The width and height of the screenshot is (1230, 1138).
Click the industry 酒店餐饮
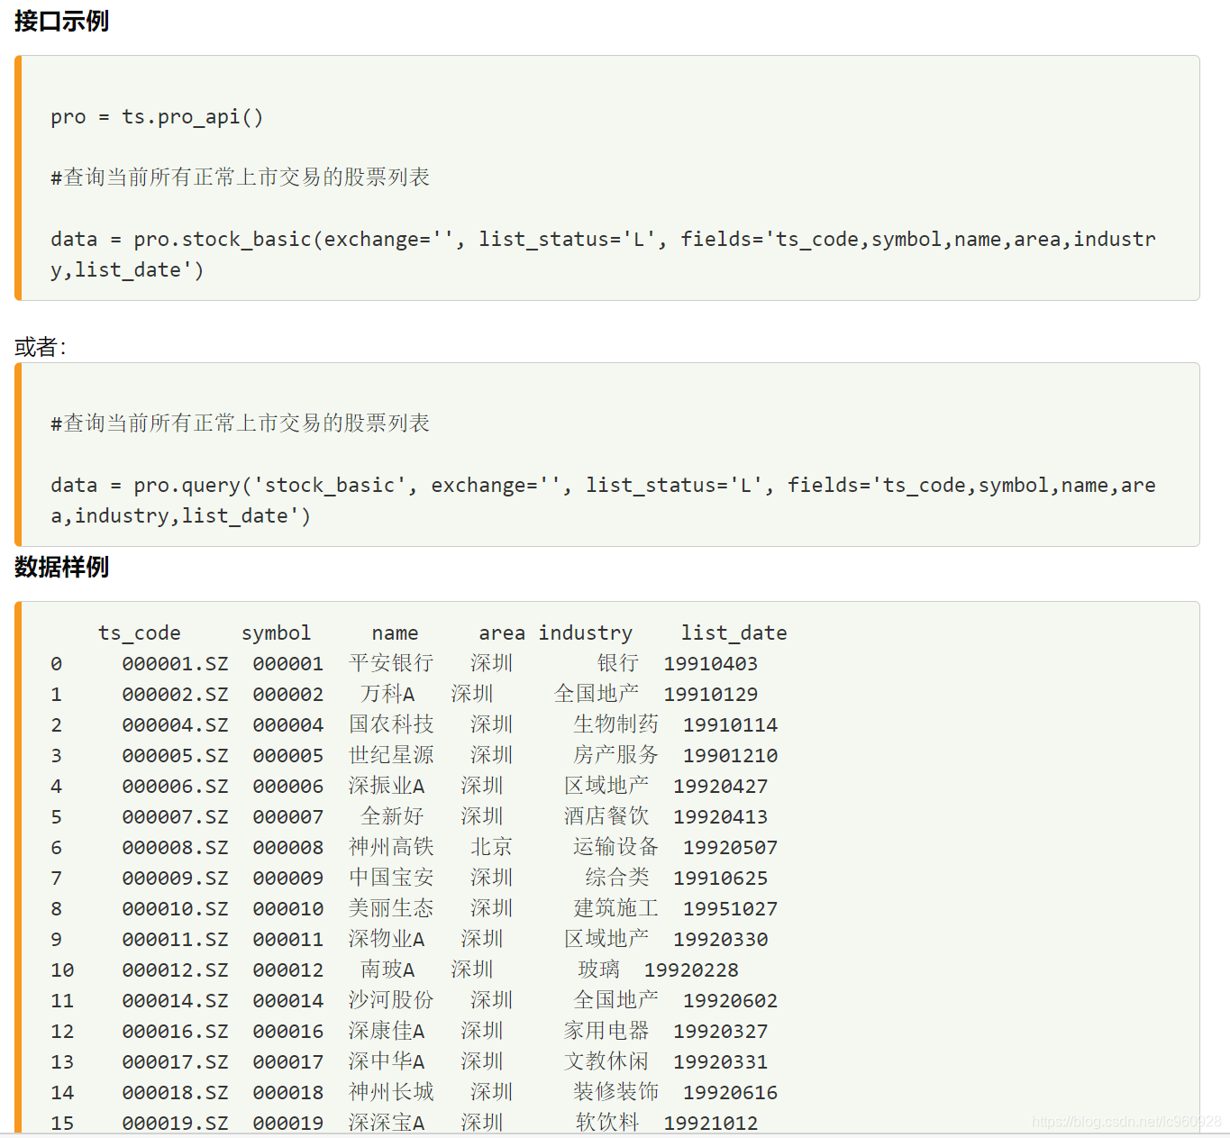606,817
